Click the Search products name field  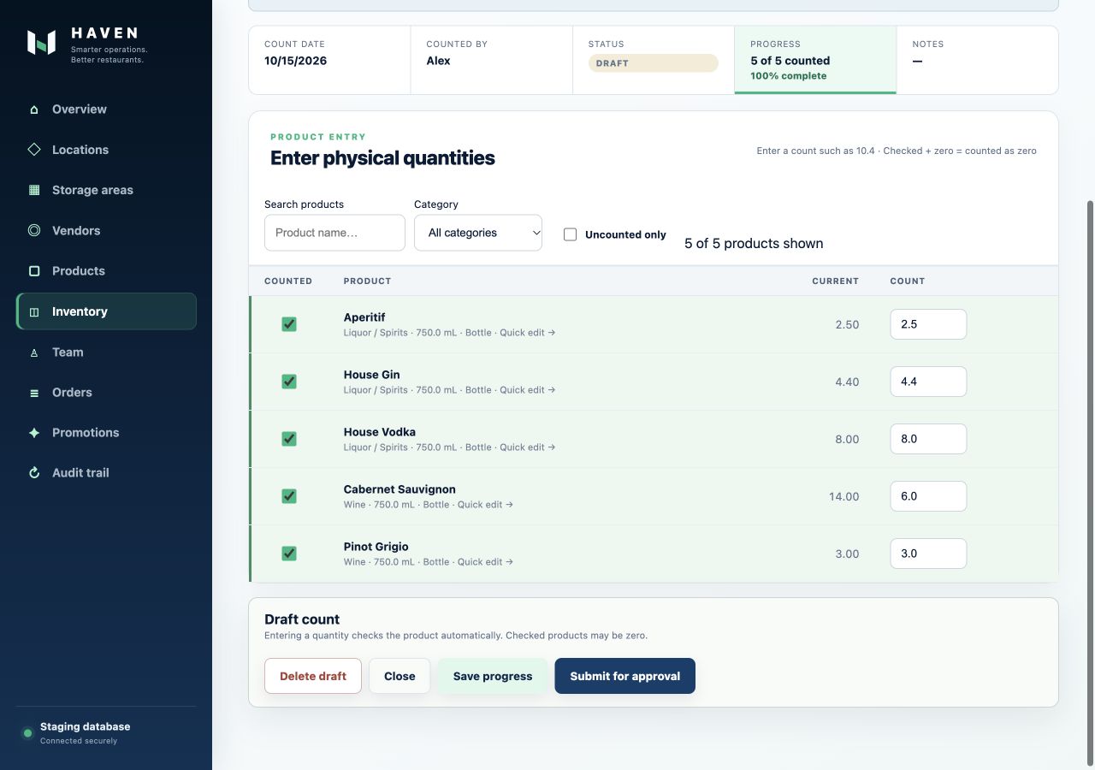click(334, 233)
